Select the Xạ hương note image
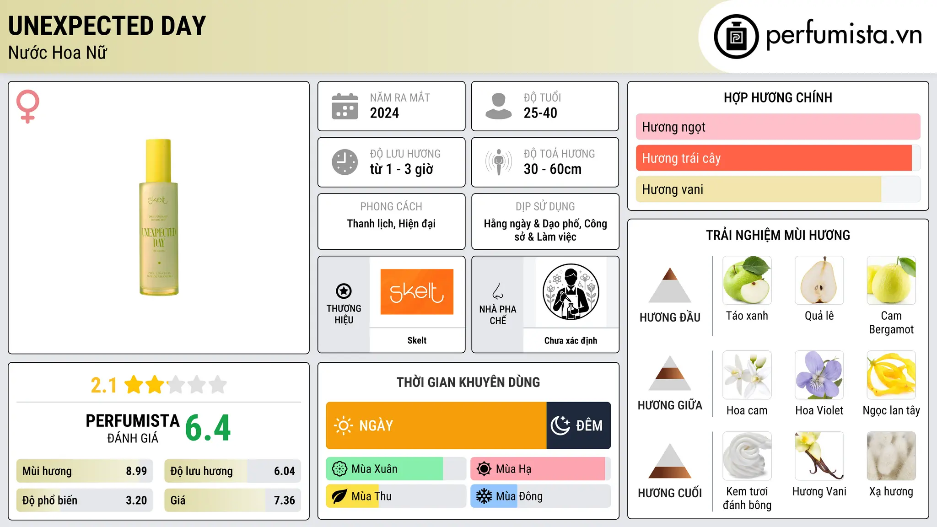The height and width of the screenshot is (527, 937). (x=891, y=456)
